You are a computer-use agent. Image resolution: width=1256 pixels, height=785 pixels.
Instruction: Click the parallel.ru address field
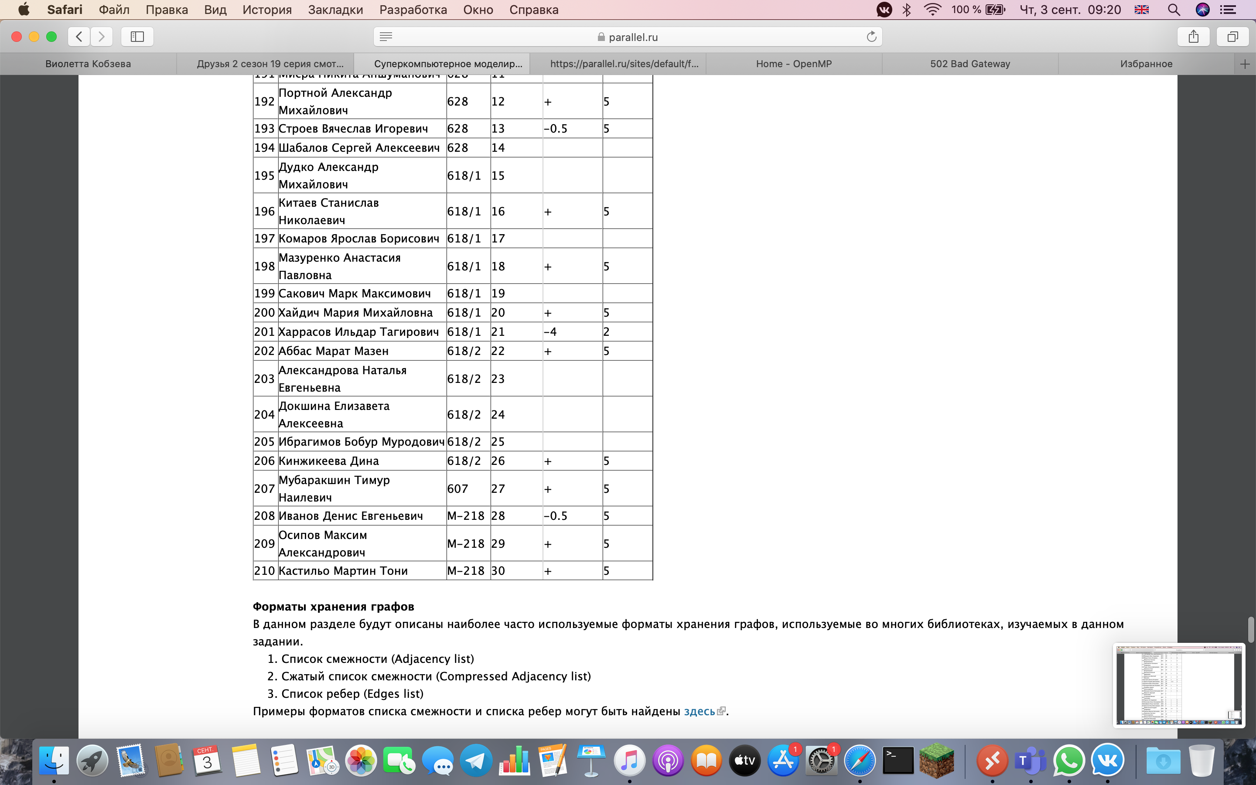click(628, 36)
